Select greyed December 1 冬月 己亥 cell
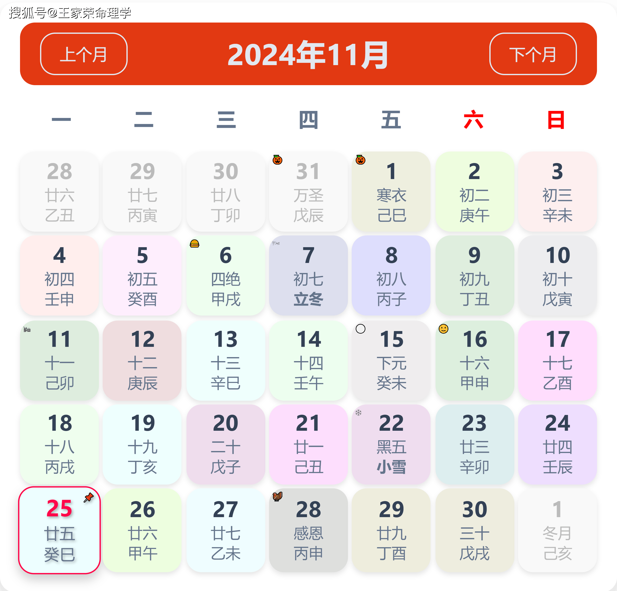Screen dimensions: 617x591 (557, 530)
